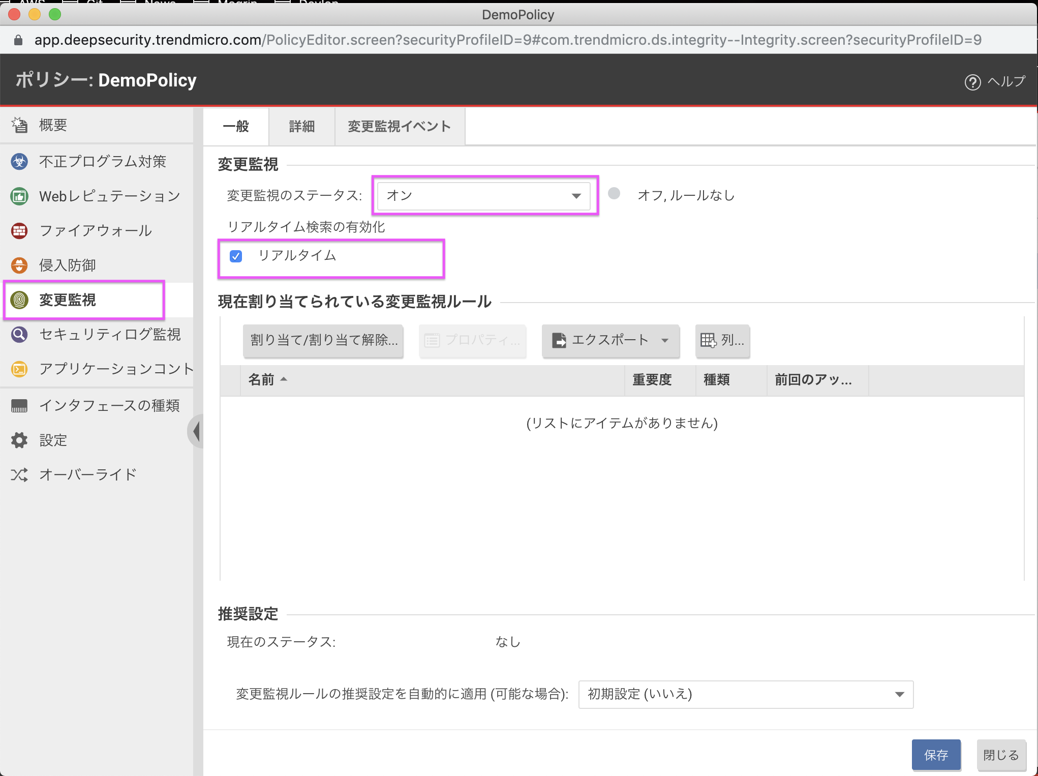Open the 変更監視イベント tab
Screen dimensions: 1038x776
pos(399,127)
